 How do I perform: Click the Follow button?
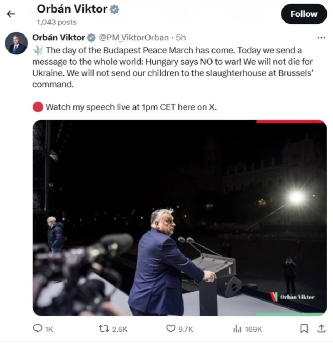(x=303, y=14)
